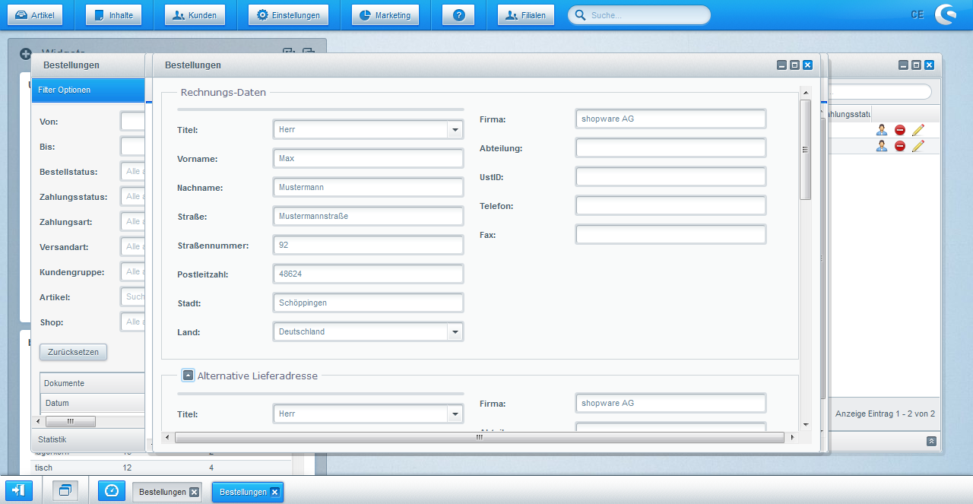Open the Land dropdown showing Deutschland

455,332
